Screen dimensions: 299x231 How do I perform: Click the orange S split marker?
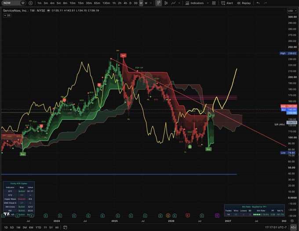[168, 216]
